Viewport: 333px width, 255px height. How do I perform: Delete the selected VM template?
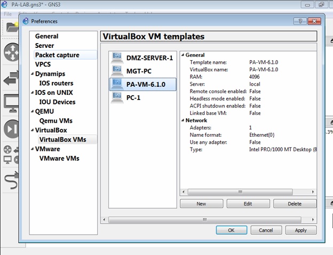[295, 203]
